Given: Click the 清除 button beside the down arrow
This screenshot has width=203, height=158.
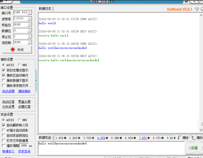Looking at the screenshot, I should [x=185, y=138].
